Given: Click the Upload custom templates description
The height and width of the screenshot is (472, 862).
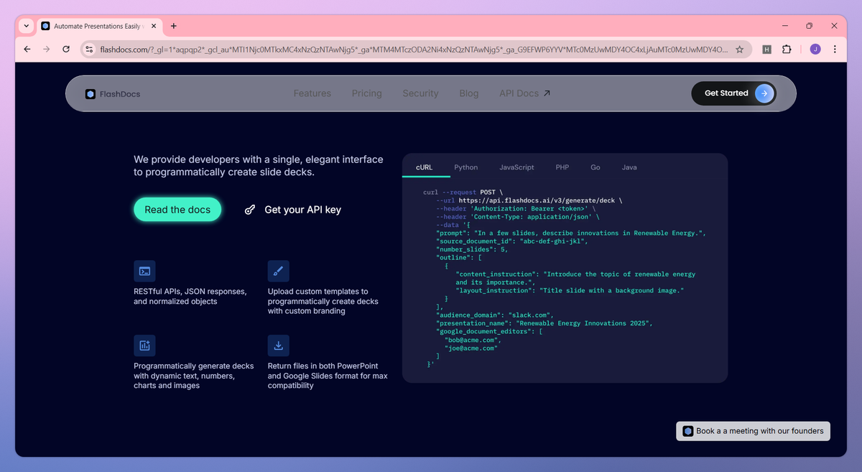Looking at the screenshot, I should click(323, 302).
